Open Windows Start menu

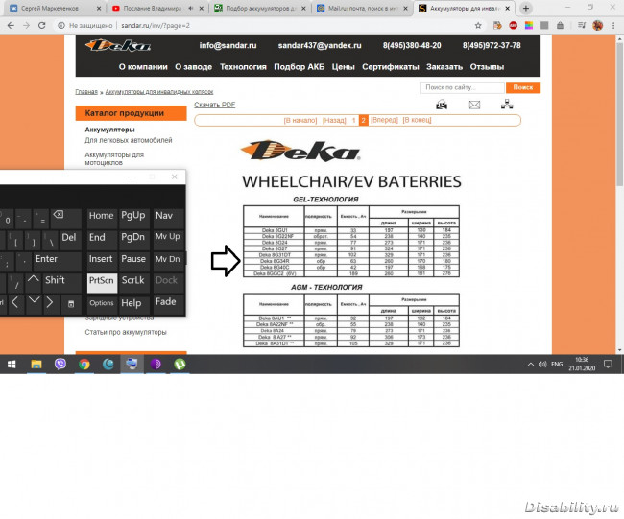tap(12, 364)
